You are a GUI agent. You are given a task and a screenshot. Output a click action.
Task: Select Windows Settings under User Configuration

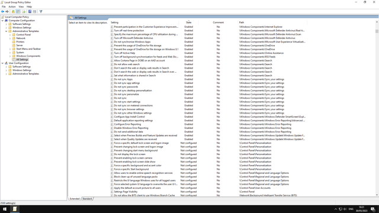point(22,70)
